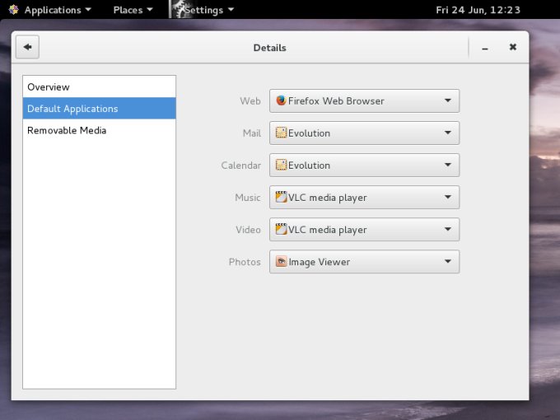
Task: Click the Image Viewer icon in Photos dropdown
Action: (x=281, y=261)
